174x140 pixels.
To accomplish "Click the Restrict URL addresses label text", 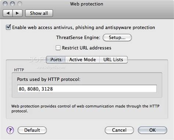I will [x=87, y=48].
